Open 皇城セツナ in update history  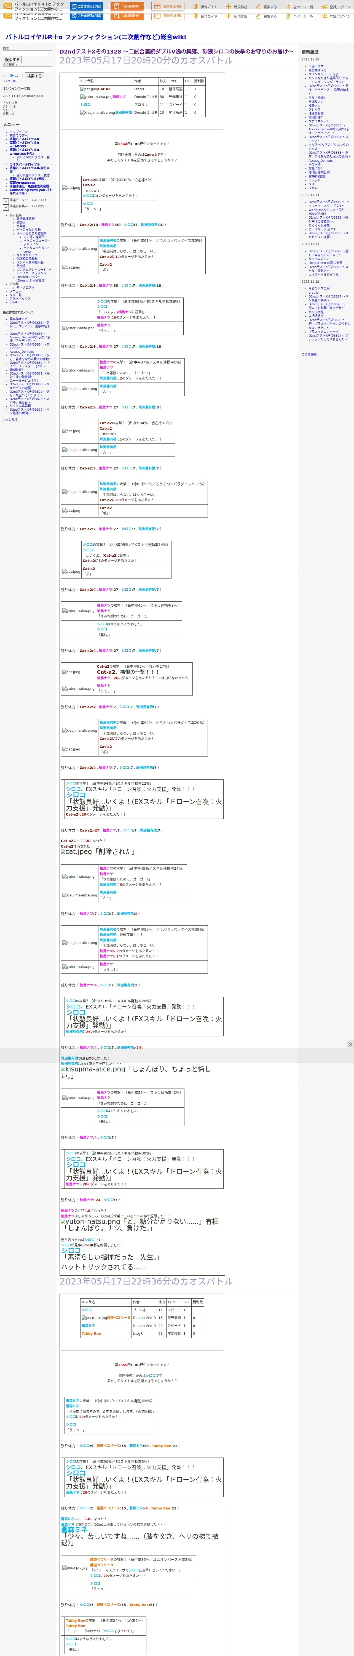(x=316, y=102)
